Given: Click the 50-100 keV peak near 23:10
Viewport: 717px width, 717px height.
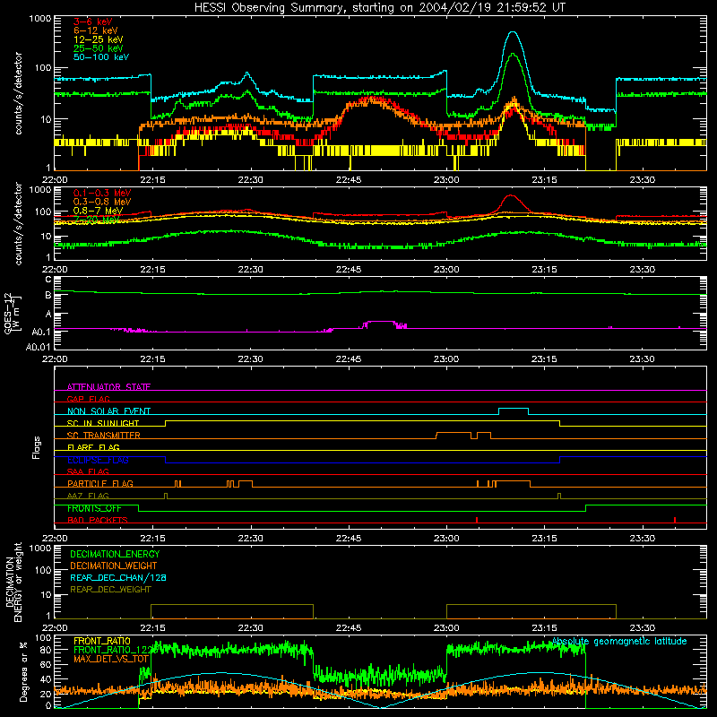Looking at the screenshot, I should pos(513,33).
